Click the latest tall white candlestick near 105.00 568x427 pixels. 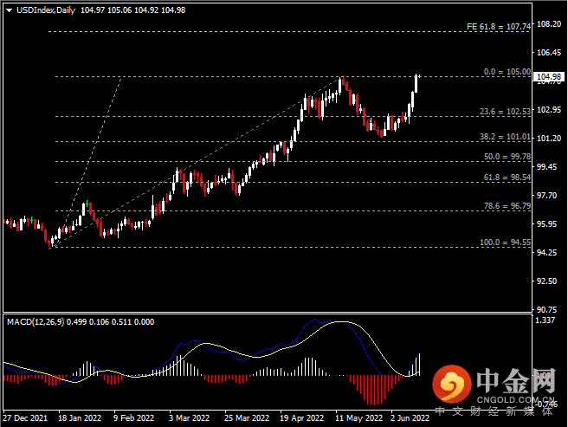coord(416,83)
